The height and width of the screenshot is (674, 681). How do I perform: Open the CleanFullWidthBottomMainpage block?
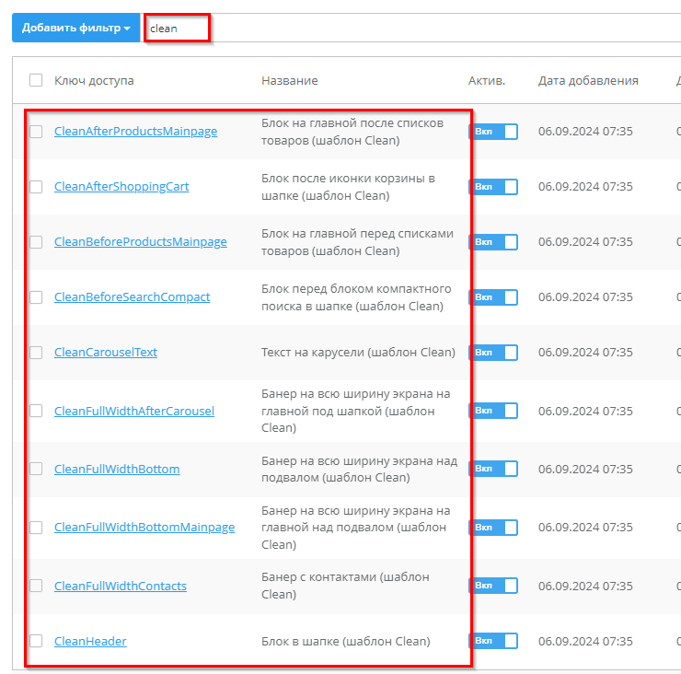point(144,528)
